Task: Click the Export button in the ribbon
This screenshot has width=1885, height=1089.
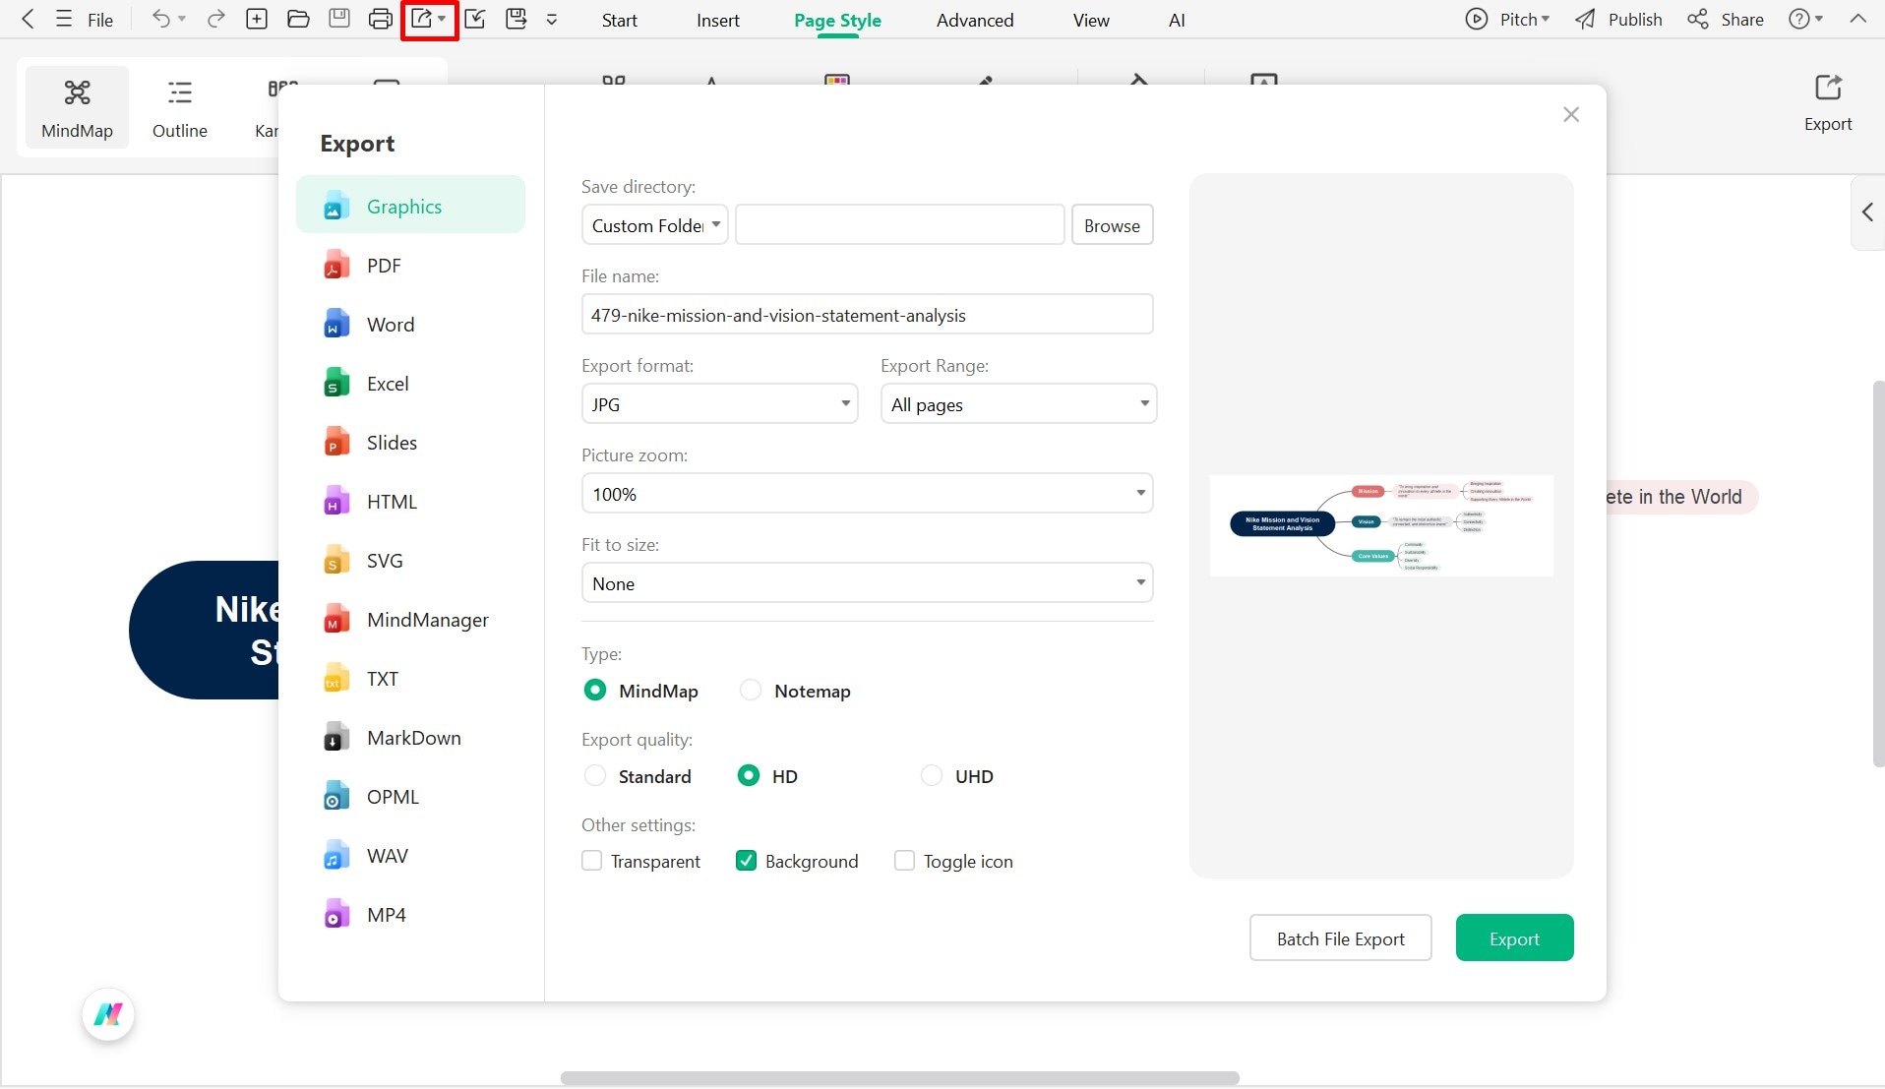Action: pyautogui.click(x=1828, y=102)
